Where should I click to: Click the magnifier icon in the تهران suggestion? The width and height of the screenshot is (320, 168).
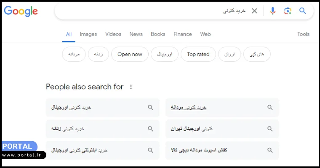click(270, 129)
